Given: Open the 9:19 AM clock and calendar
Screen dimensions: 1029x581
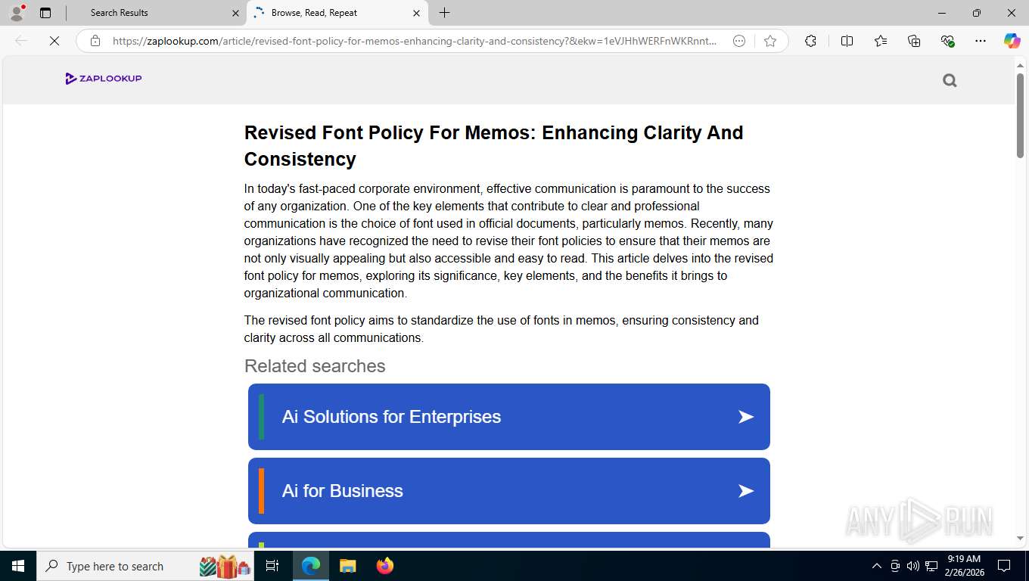Looking at the screenshot, I should [962, 566].
